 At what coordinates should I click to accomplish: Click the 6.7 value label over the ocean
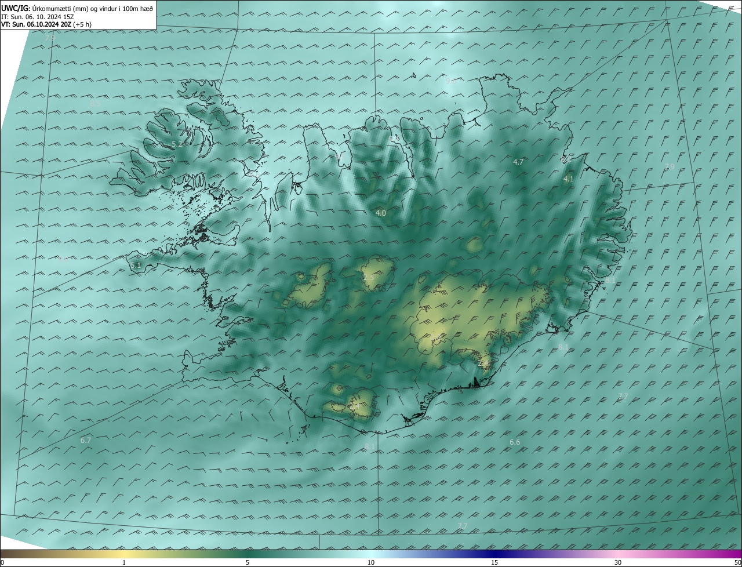click(x=86, y=441)
